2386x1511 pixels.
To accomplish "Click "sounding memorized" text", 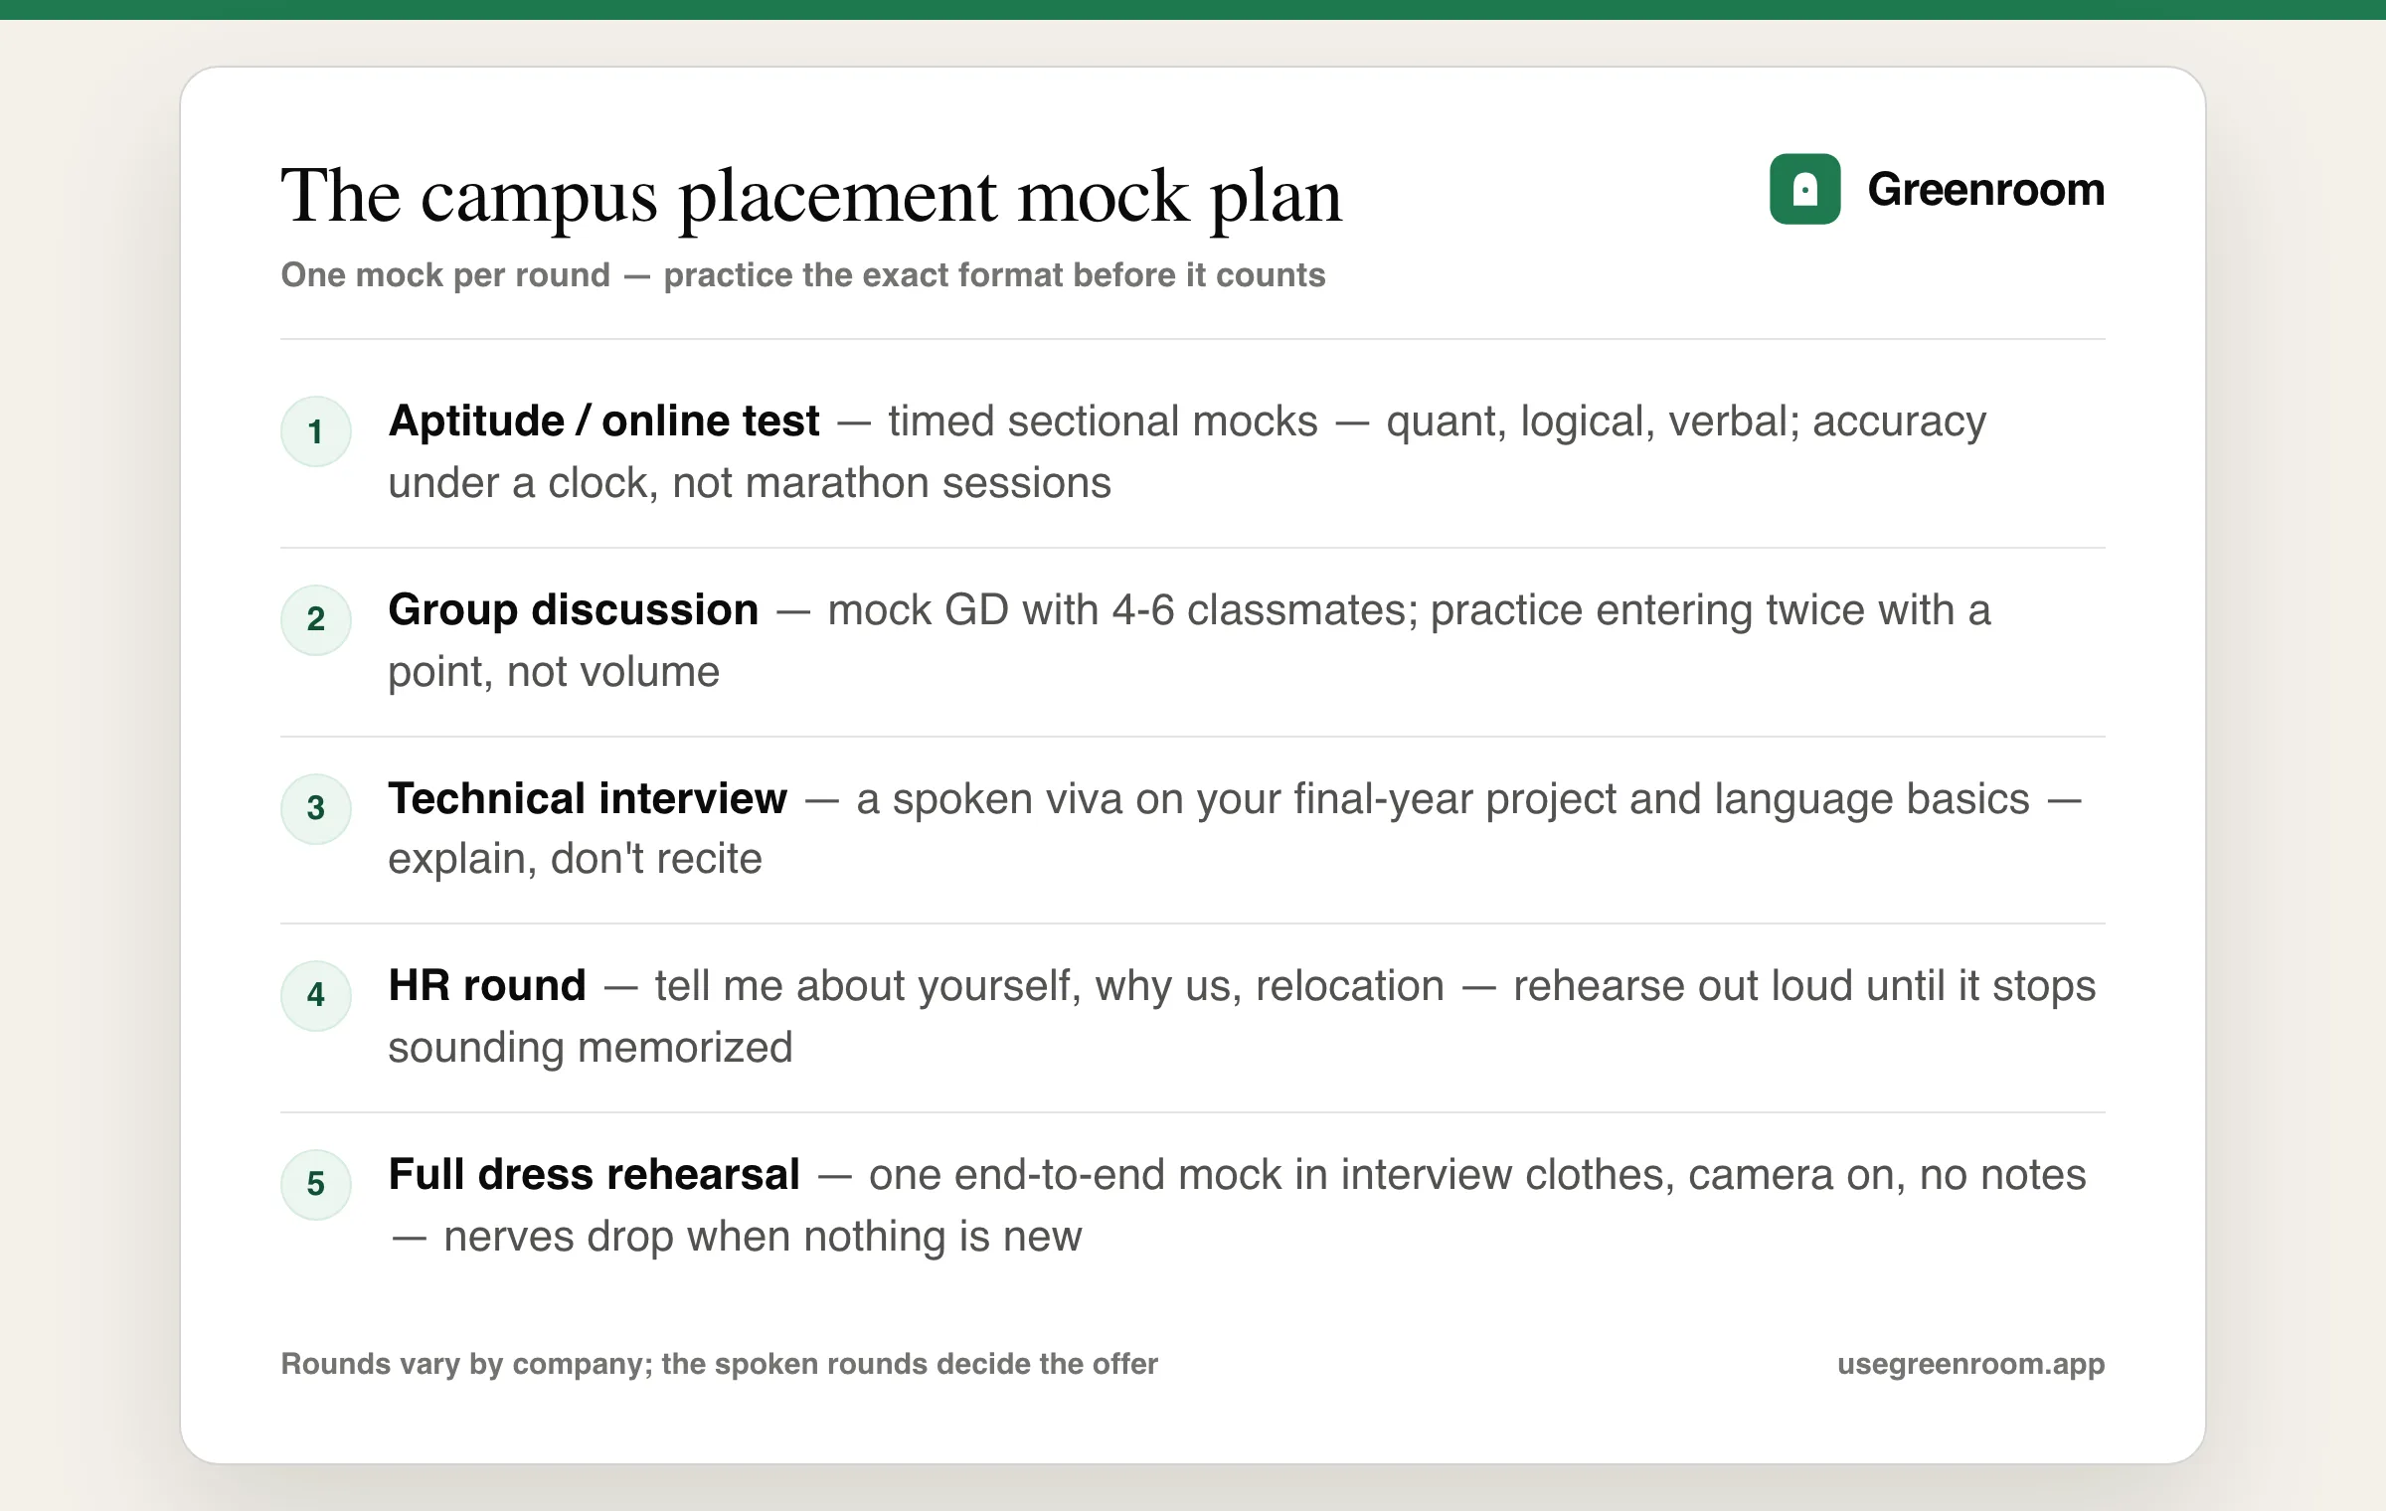I will click(591, 1048).
